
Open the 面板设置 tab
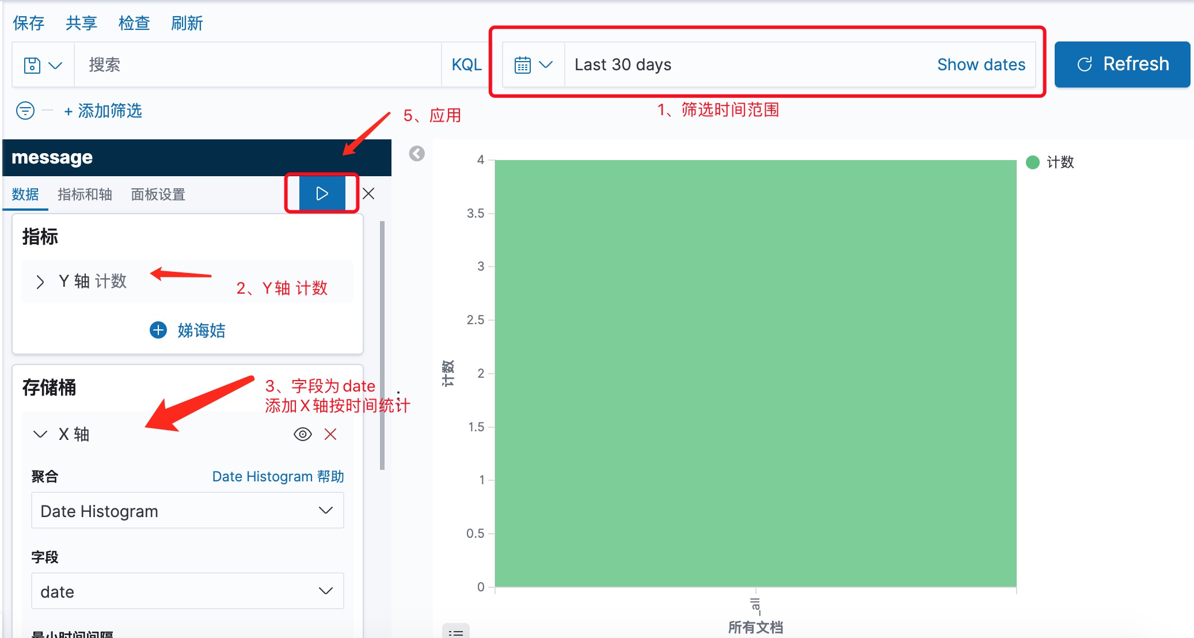(158, 195)
